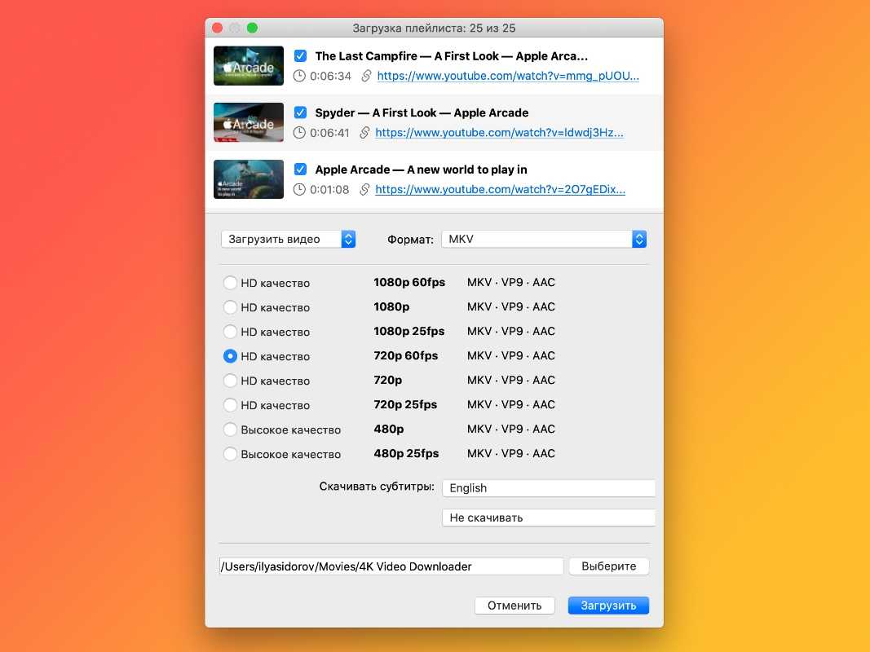Open the Загрузить видео dropdown
870x652 pixels.
288,239
